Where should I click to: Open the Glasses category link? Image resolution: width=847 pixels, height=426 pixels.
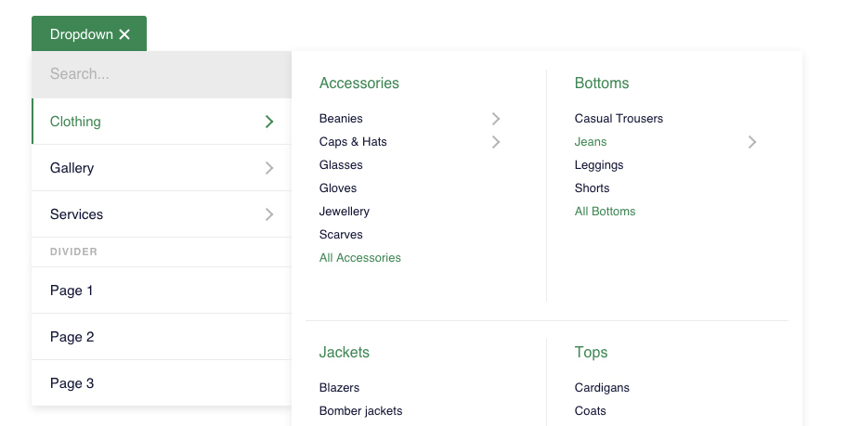(x=341, y=165)
